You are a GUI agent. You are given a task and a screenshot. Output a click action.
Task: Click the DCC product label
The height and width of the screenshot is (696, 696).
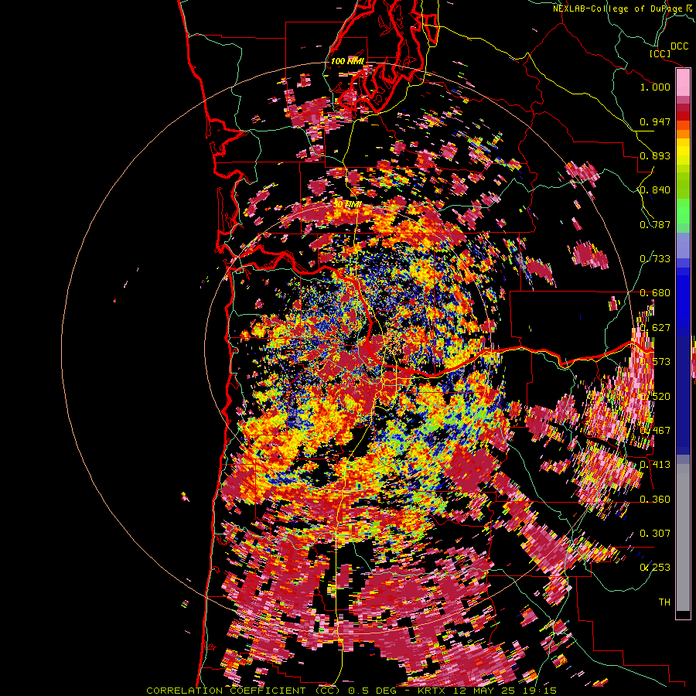pyautogui.click(x=679, y=46)
